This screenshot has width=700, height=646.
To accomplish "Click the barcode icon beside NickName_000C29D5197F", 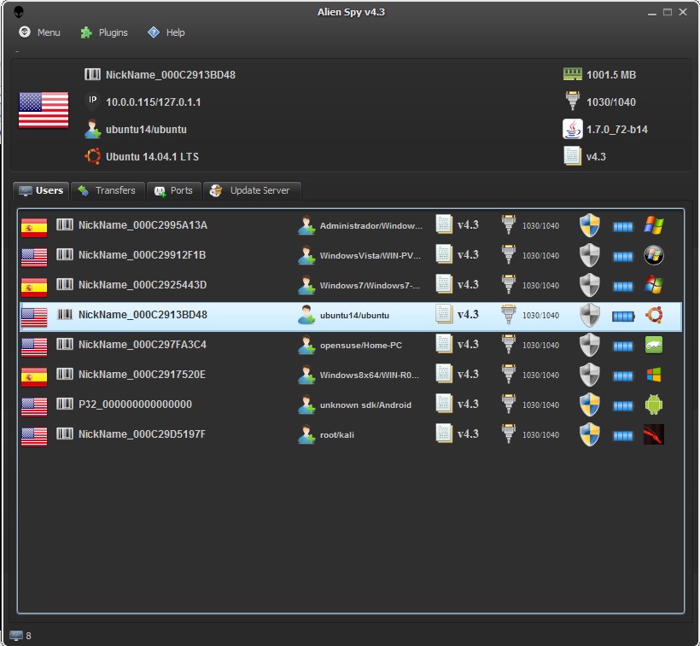I will tap(65, 434).
